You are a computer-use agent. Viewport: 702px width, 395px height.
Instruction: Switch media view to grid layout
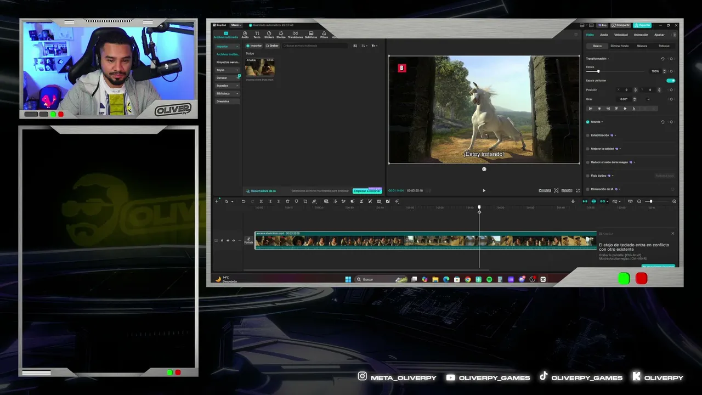tap(355, 46)
